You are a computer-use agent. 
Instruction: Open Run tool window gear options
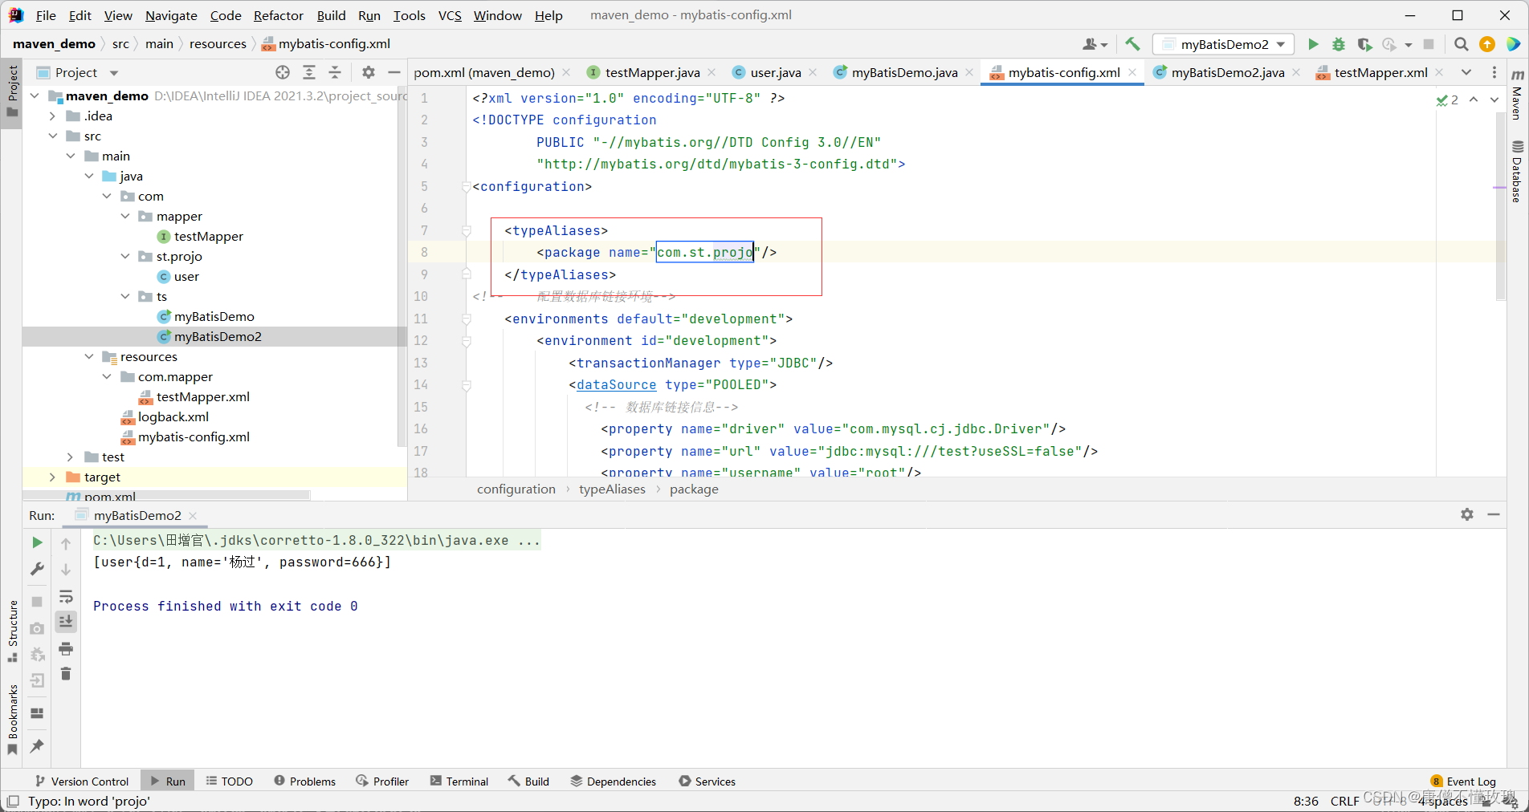(x=1467, y=514)
